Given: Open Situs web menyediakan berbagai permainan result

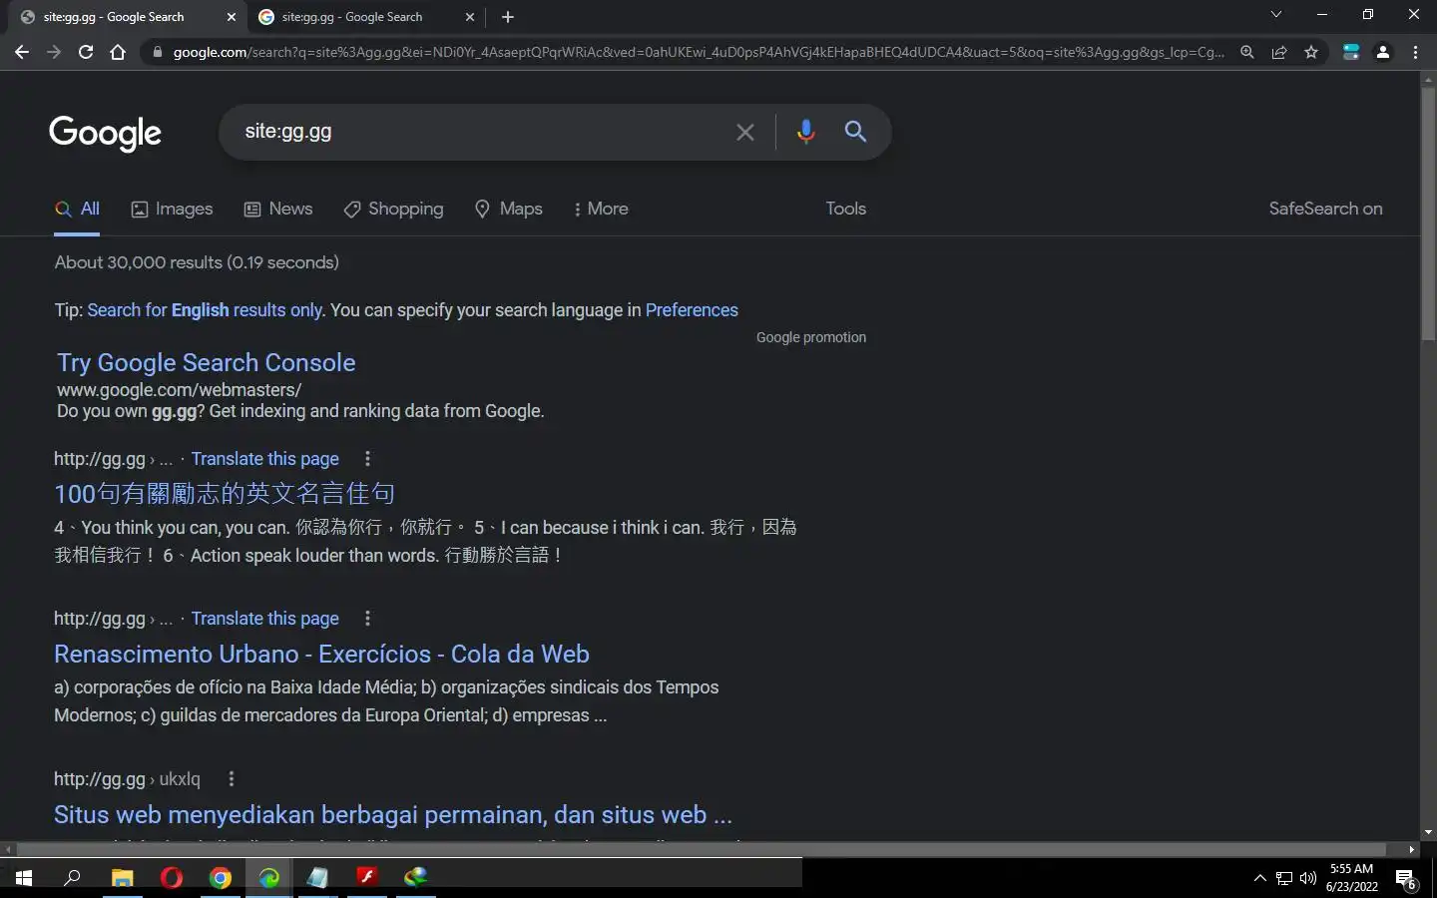Looking at the screenshot, I should pos(393,815).
